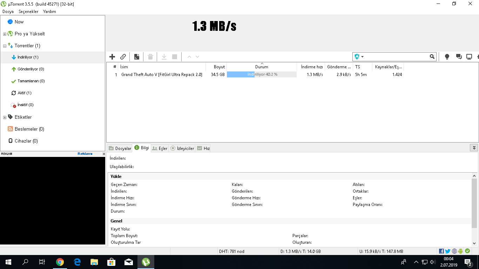Click the DHT: 781 nod status entry

(x=232, y=251)
